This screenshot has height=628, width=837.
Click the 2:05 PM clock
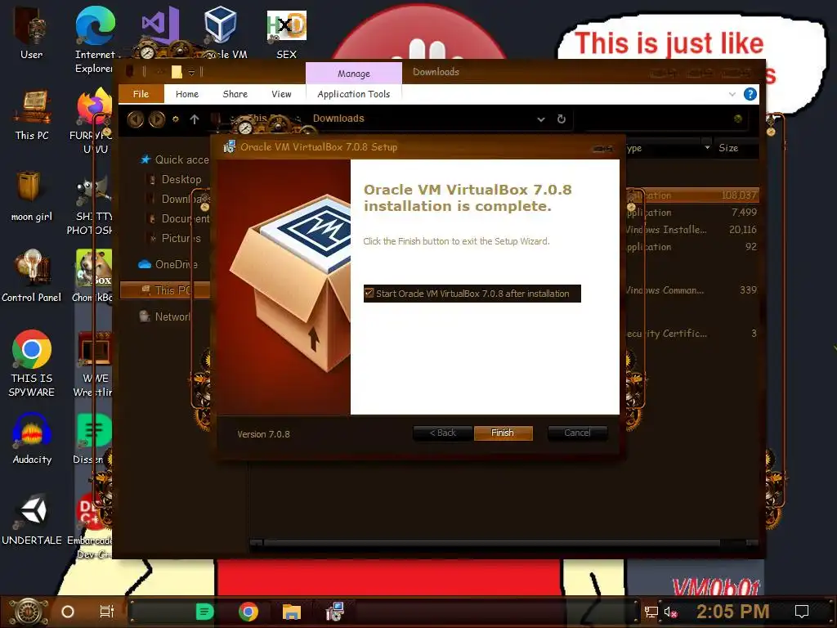click(x=733, y=612)
